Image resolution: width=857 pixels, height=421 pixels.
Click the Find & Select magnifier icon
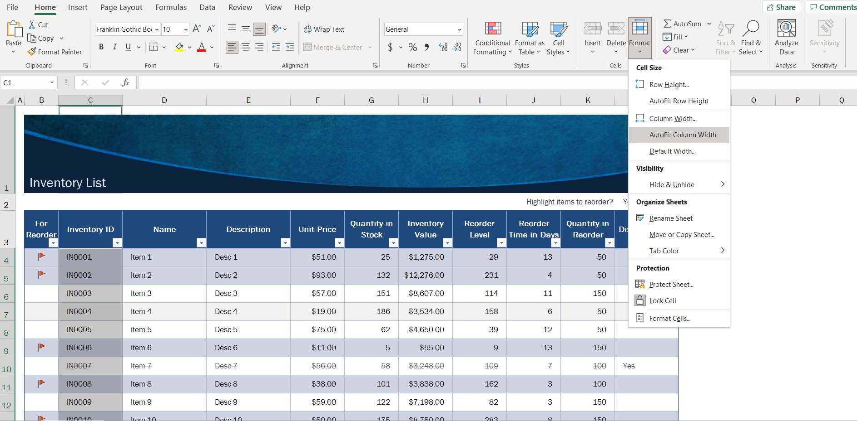point(750,29)
